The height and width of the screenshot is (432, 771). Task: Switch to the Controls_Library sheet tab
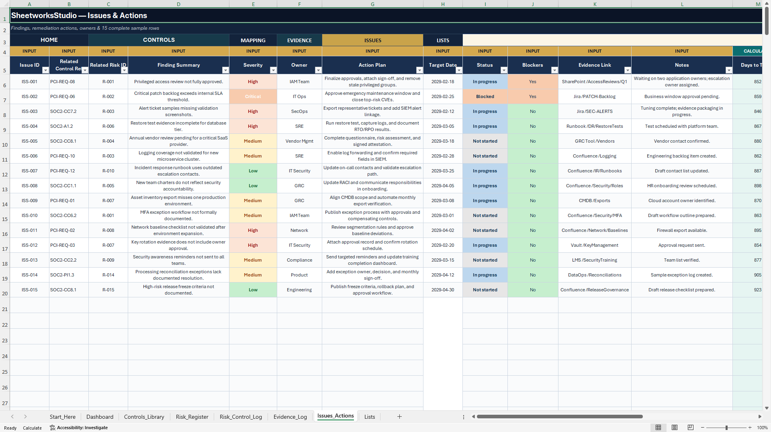[x=144, y=417]
